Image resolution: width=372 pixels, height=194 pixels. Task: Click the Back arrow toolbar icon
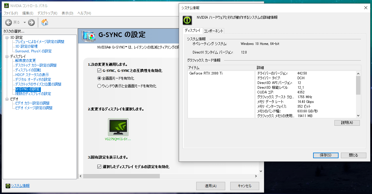pyautogui.click(x=9, y=22)
